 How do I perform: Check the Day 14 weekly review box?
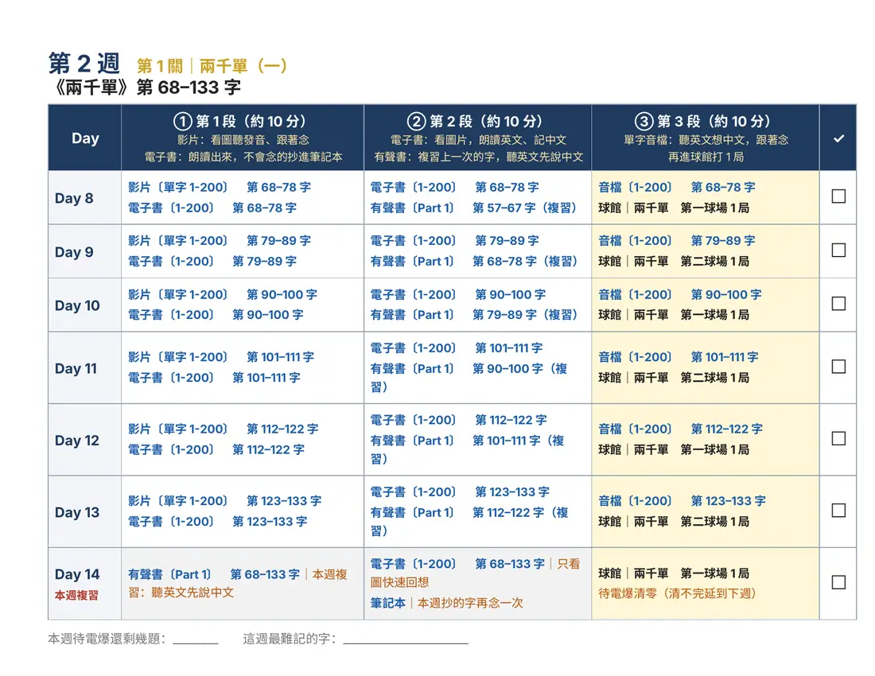(x=838, y=582)
